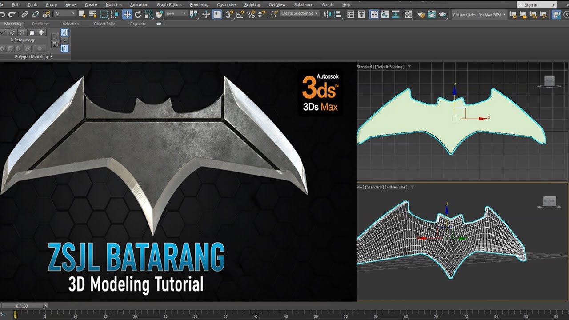
Task: Click the Create Active Project folder icon
Action: [523, 15]
